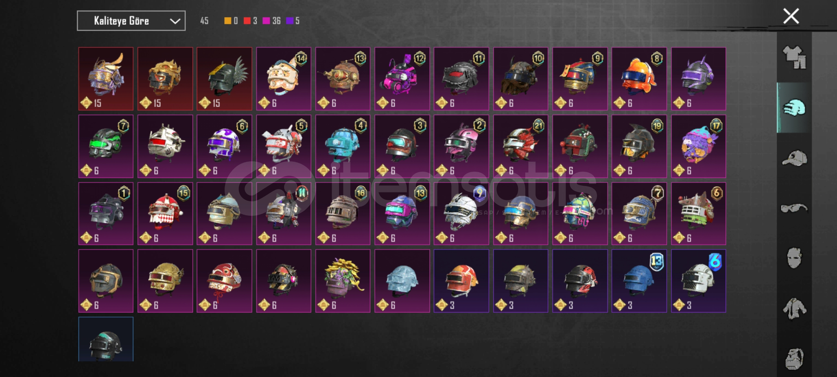Open the glasses category icon
This screenshot has width=837, height=377.
pos(794,208)
